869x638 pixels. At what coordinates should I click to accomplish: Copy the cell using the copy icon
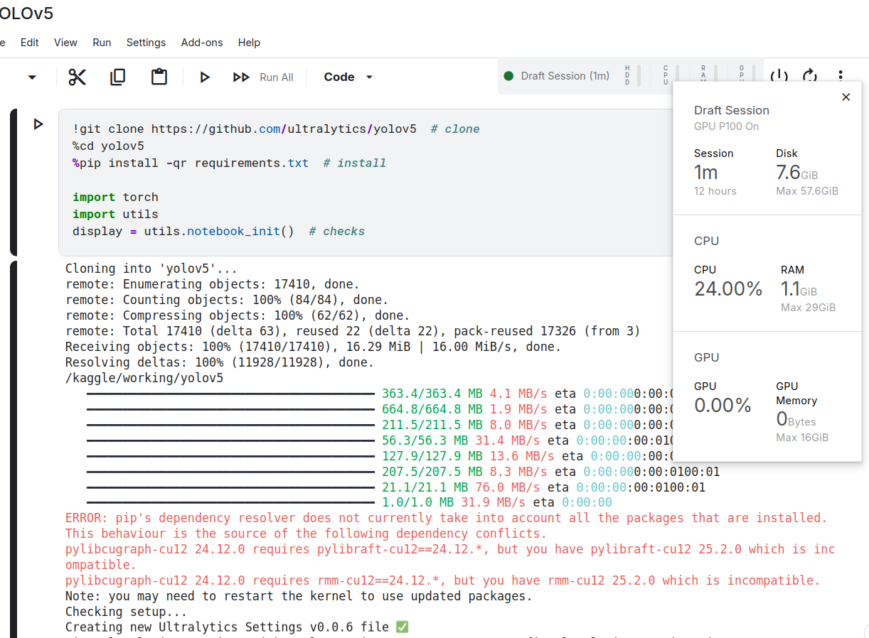pyautogui.click(x=118, y=77)
